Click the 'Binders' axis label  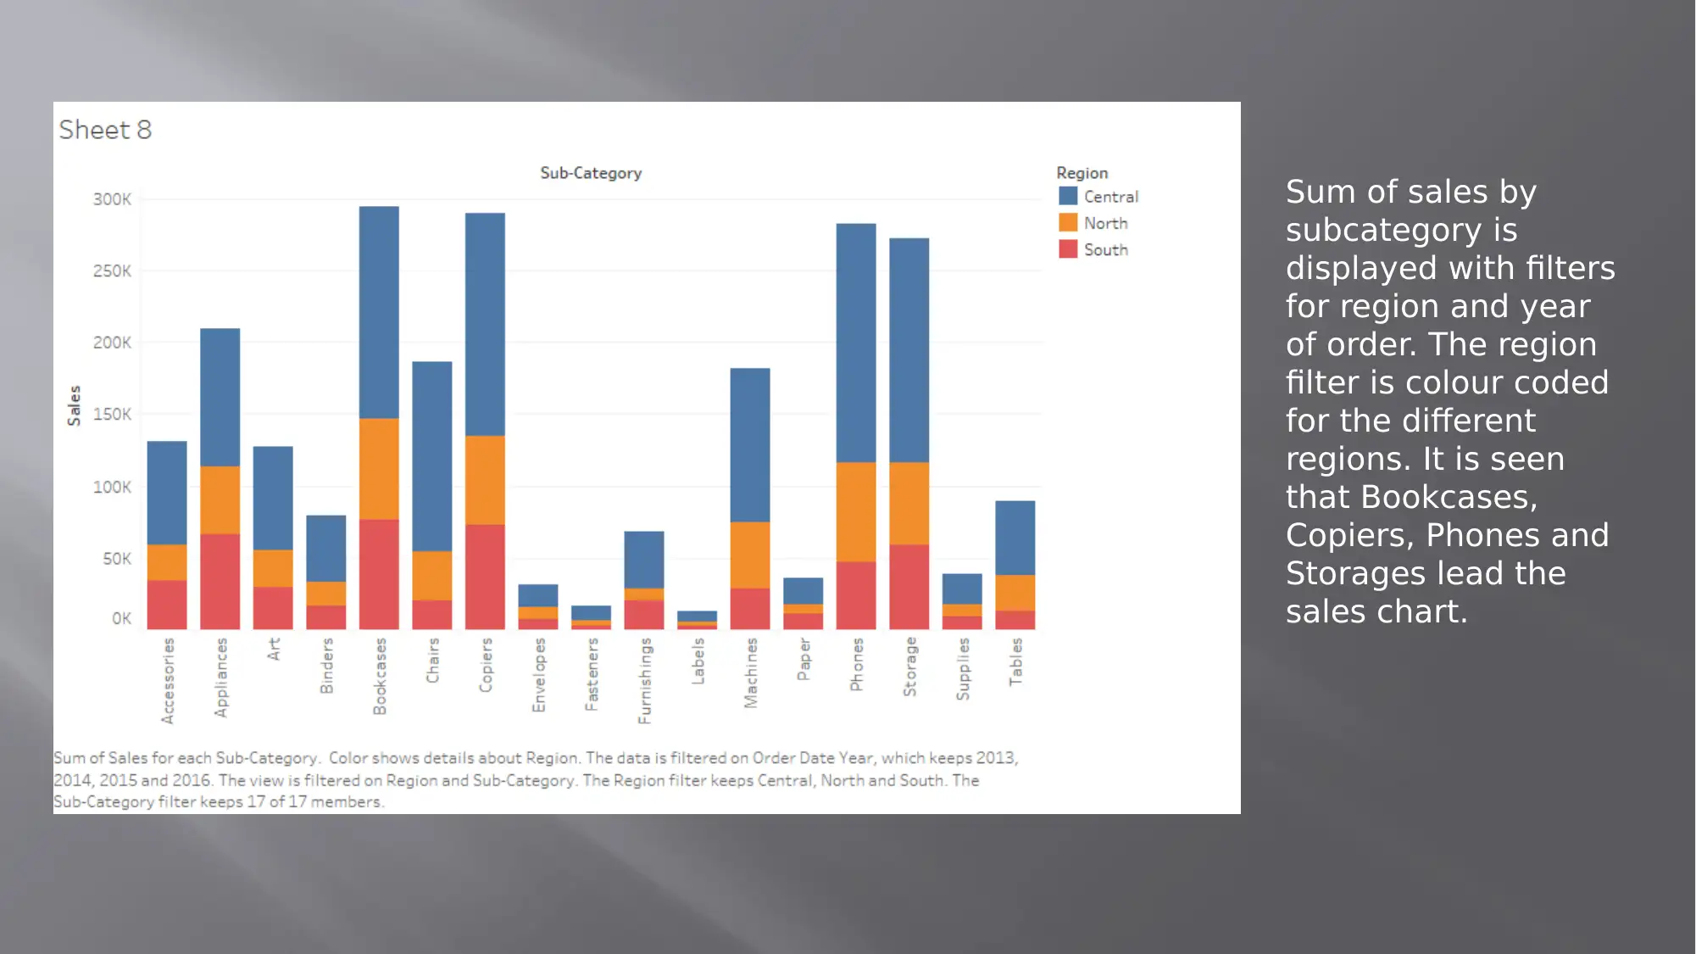point(327,666)
